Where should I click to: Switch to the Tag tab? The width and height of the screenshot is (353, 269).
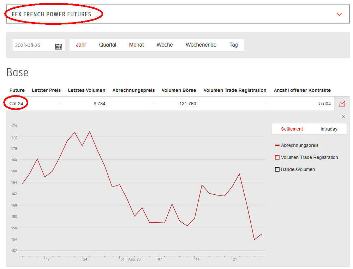[233, 45]
